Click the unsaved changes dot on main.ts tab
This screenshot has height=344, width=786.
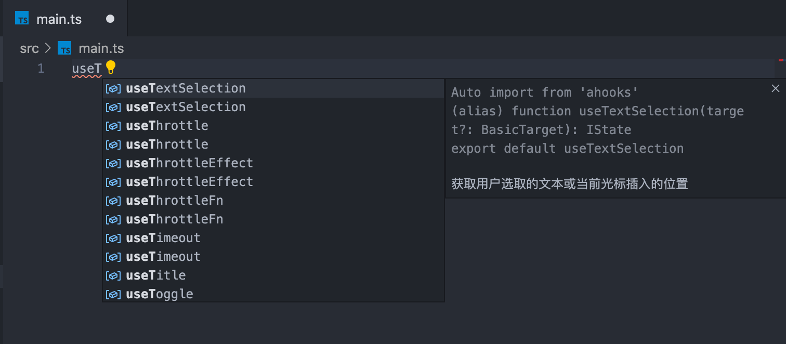click(110, 17)
